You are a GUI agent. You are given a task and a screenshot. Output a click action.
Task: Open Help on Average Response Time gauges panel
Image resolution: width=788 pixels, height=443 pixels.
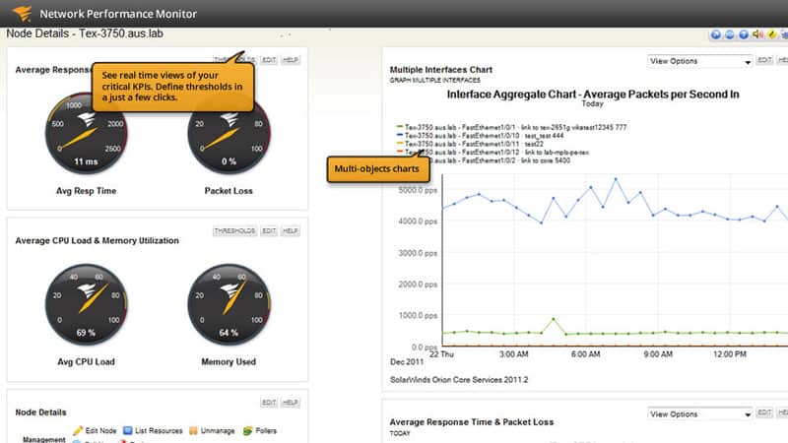(x=290, y=60)
